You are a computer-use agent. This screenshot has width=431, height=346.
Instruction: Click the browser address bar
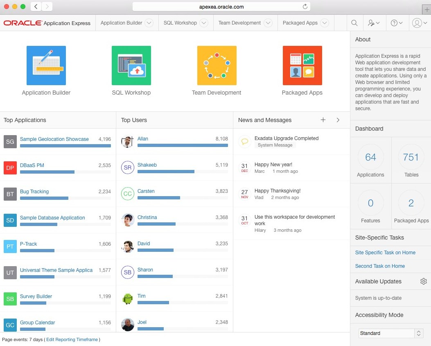[221, 7]
